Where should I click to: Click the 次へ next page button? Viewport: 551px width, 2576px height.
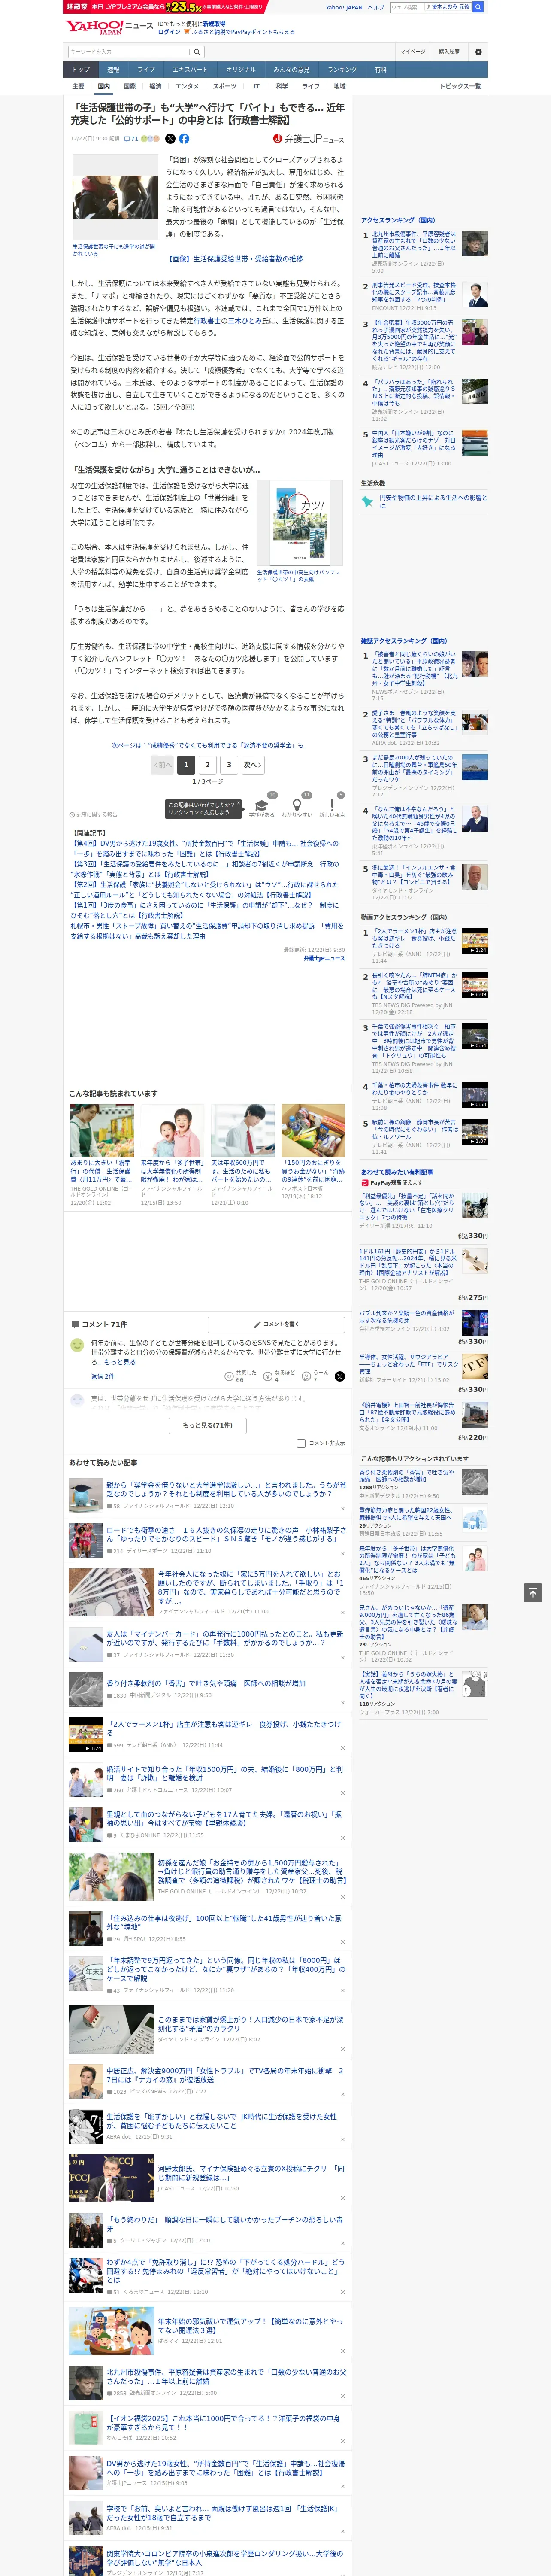pos(253,765)
